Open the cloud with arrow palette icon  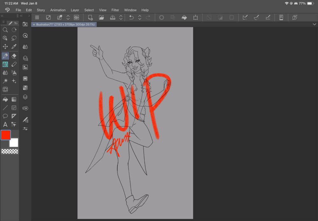tap(25, 108)
